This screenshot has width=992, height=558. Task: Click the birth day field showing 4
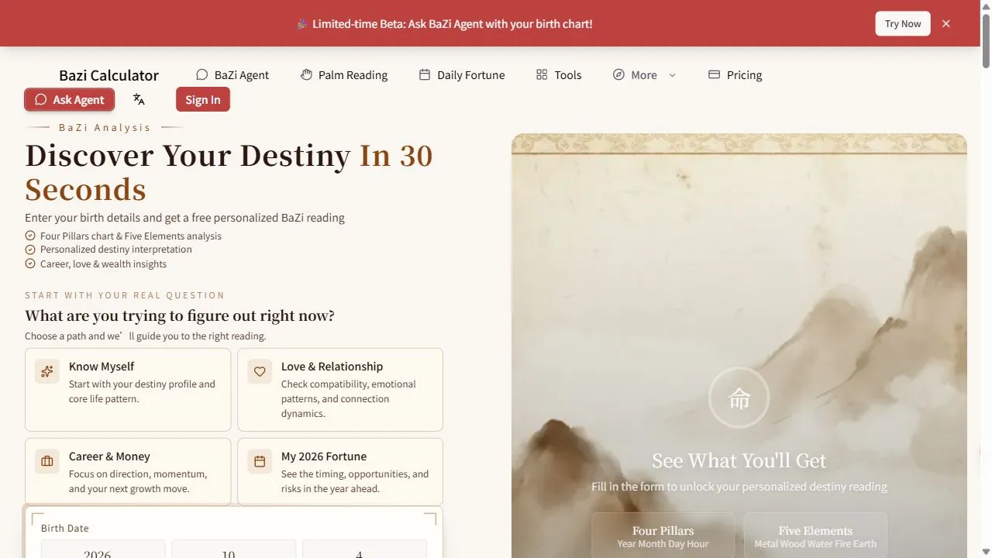(364, 549)
